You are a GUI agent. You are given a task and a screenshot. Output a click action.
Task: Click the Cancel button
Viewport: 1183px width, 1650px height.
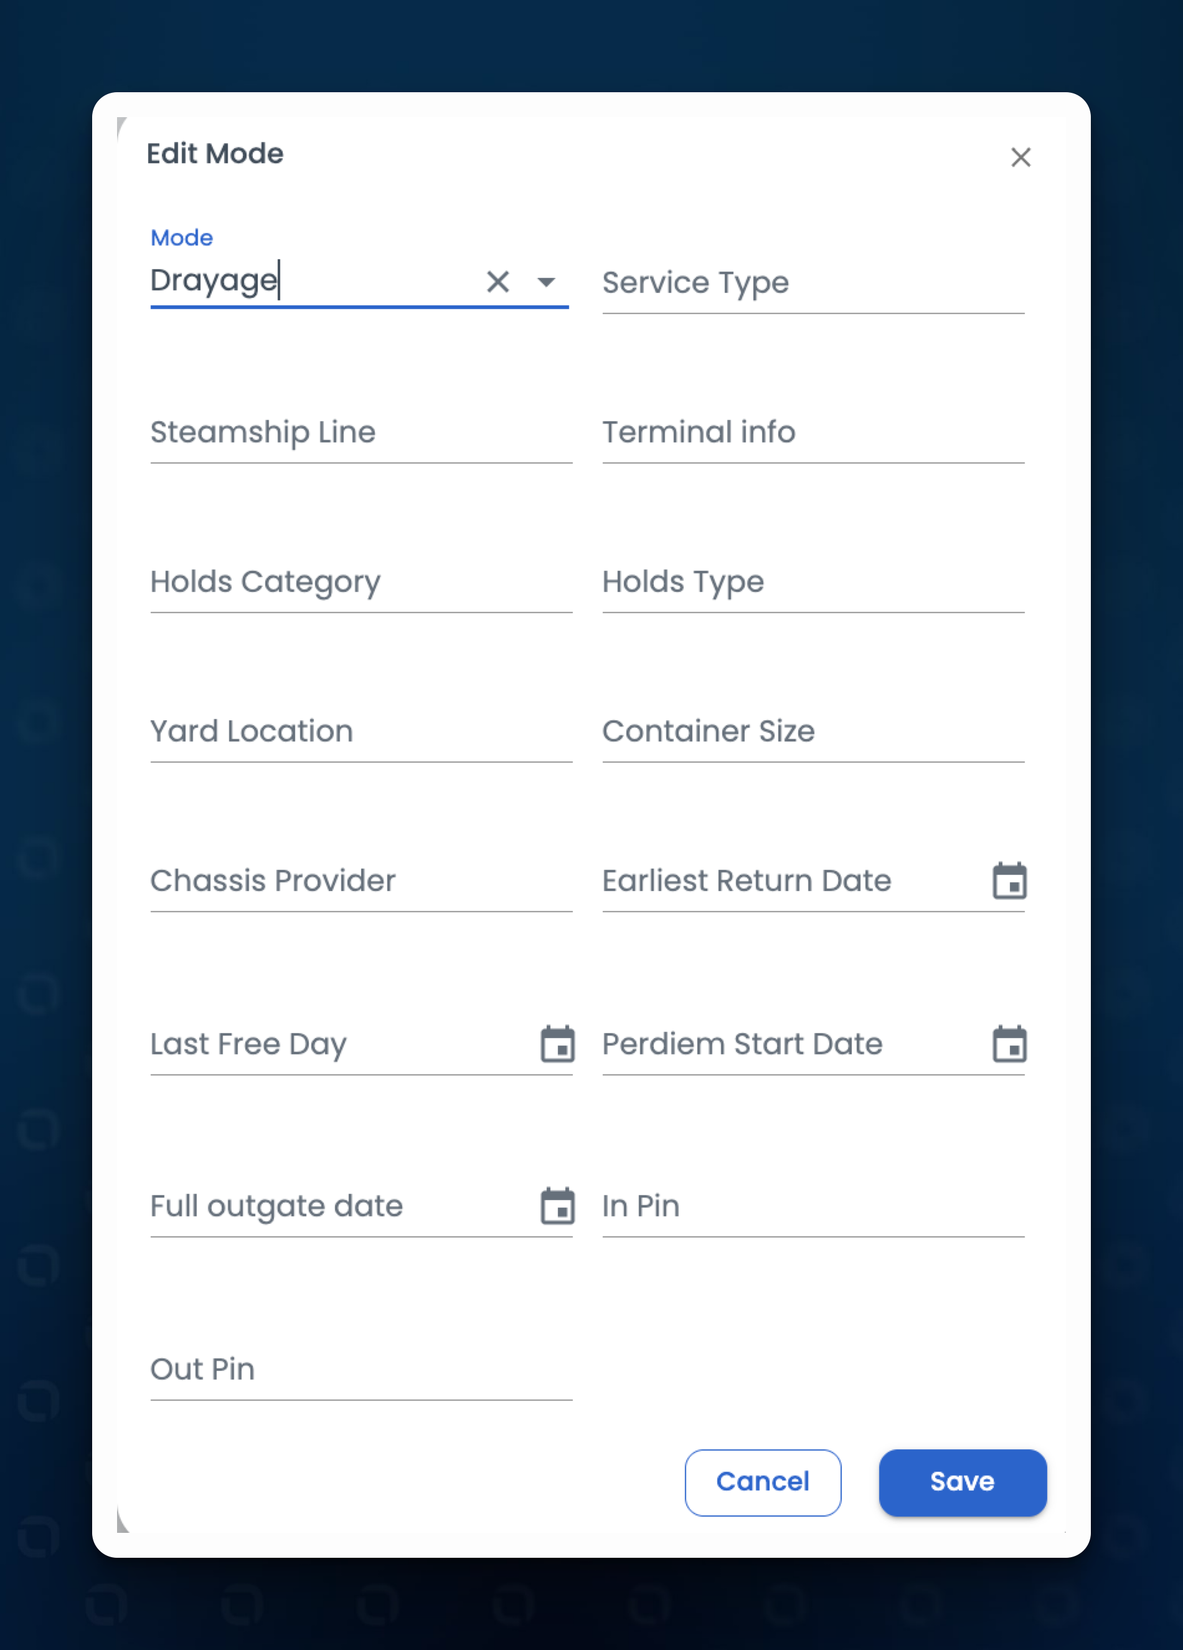pos(763,1482)
